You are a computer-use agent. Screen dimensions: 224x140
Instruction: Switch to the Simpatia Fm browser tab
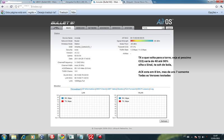(77, 2)
